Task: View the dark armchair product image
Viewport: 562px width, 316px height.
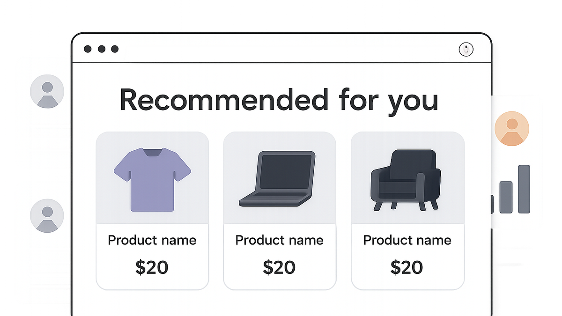Action: 406,180
